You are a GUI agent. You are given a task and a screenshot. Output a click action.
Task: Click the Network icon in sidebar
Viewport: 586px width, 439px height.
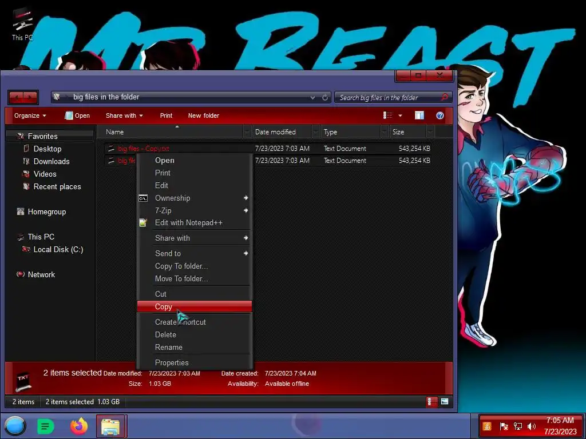pos(21,274)
